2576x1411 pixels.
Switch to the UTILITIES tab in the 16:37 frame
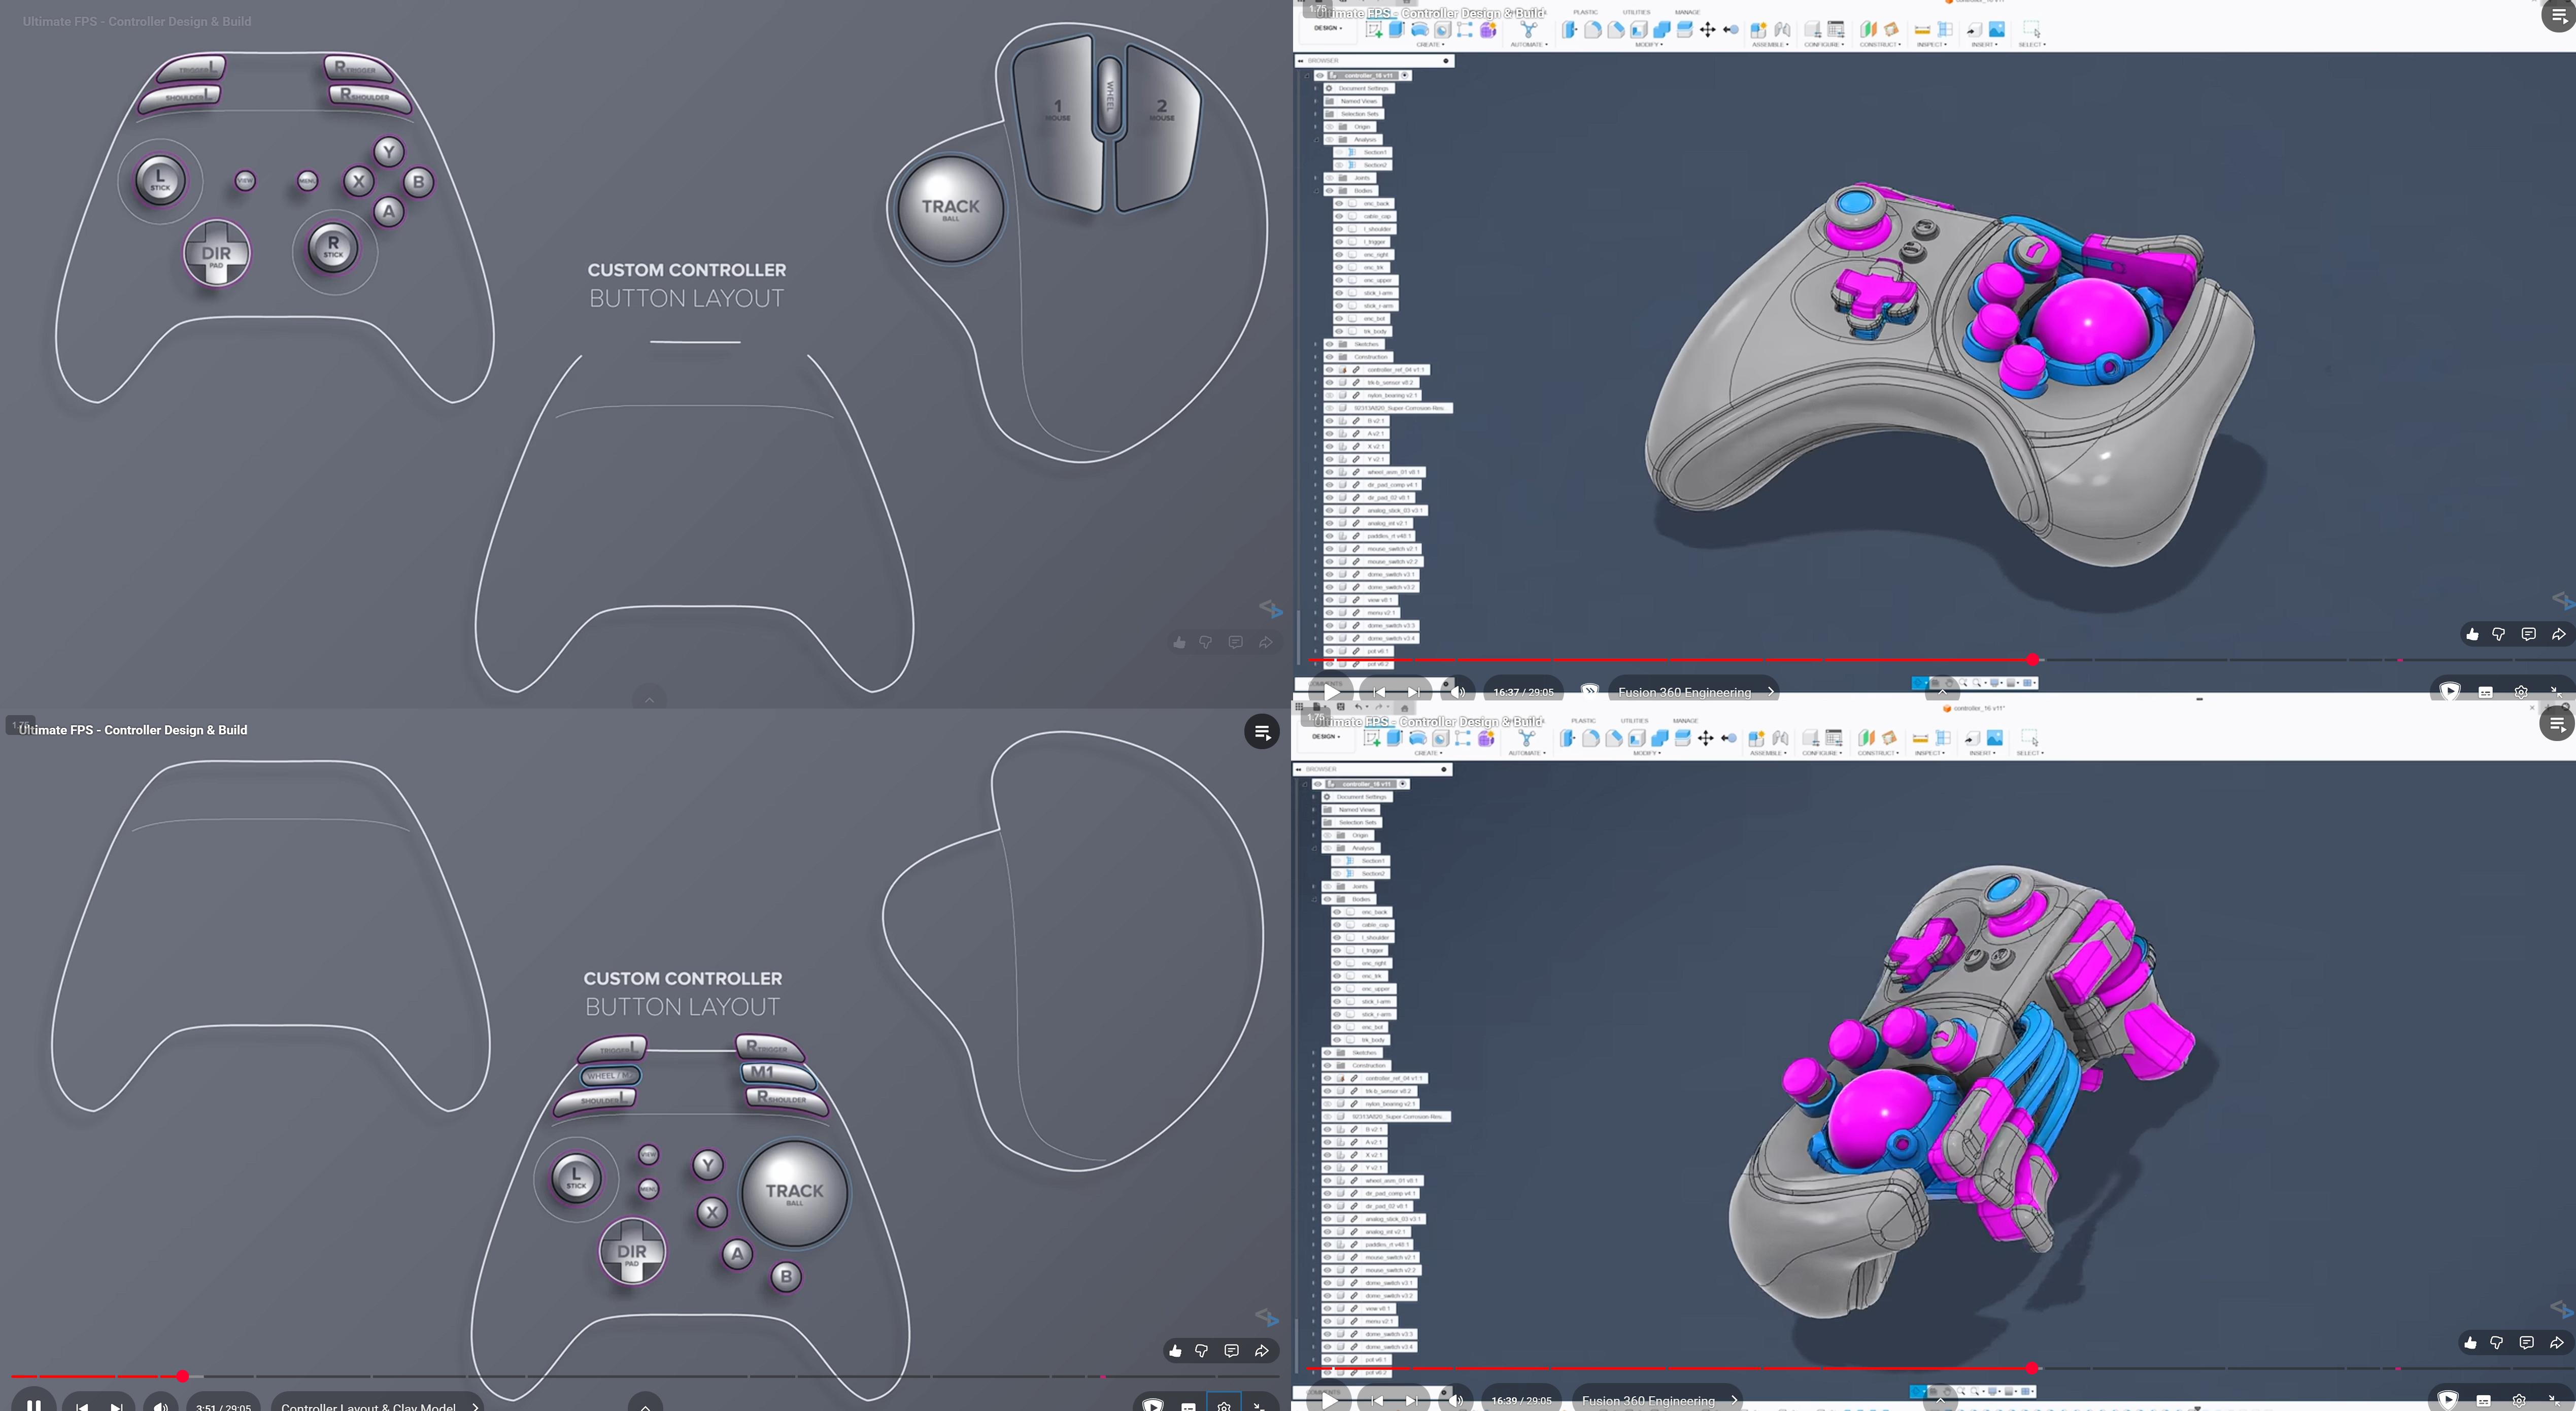coord(1636,12)
